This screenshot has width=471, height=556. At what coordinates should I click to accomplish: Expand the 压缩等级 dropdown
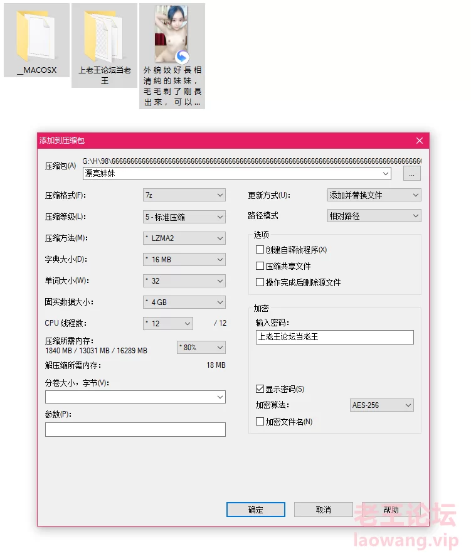[x=184, y=217]
